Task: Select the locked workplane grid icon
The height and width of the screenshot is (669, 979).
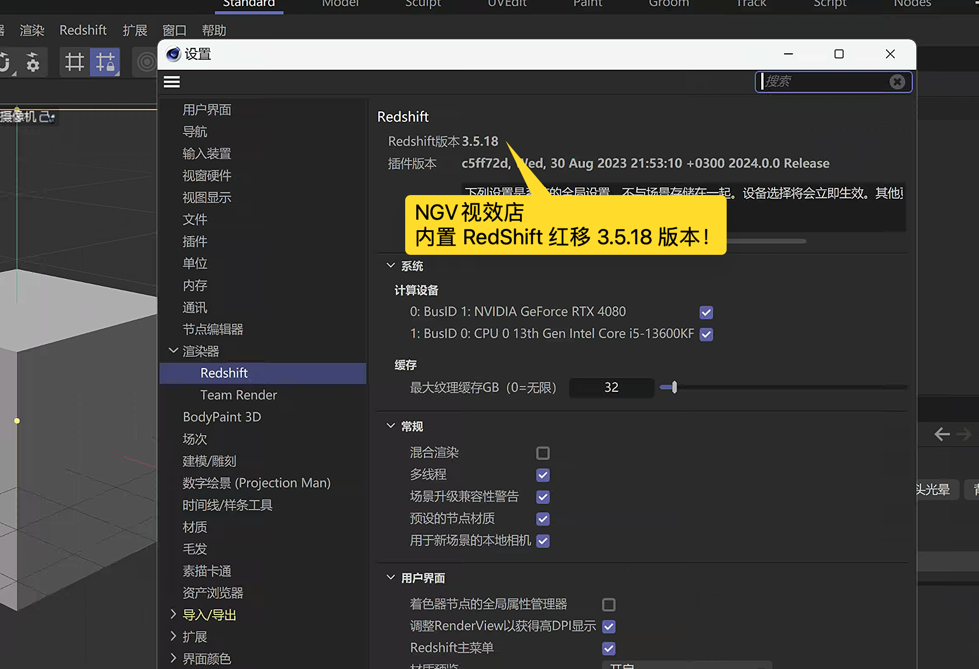Action: [x=105, y=62]
